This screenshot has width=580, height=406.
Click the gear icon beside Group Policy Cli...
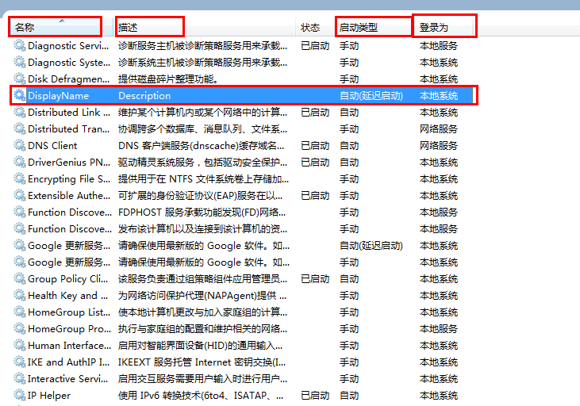pyautogui.click(x=20, y=278)
